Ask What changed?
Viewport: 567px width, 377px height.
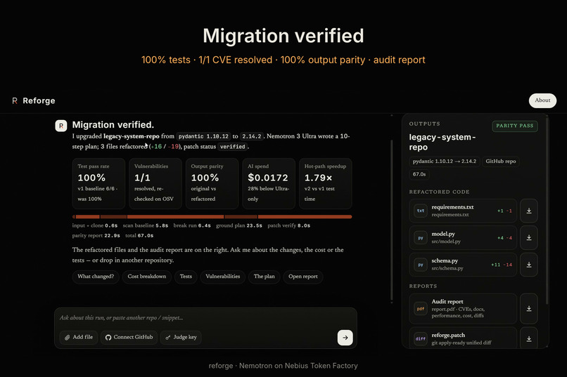96,277
